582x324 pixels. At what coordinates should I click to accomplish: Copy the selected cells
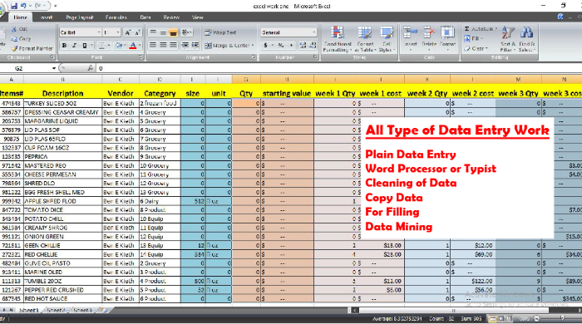pos(21,38)
